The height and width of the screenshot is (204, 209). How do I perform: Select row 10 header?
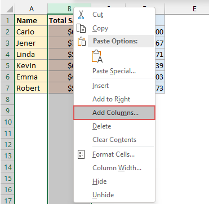click(x=7, y=122)
